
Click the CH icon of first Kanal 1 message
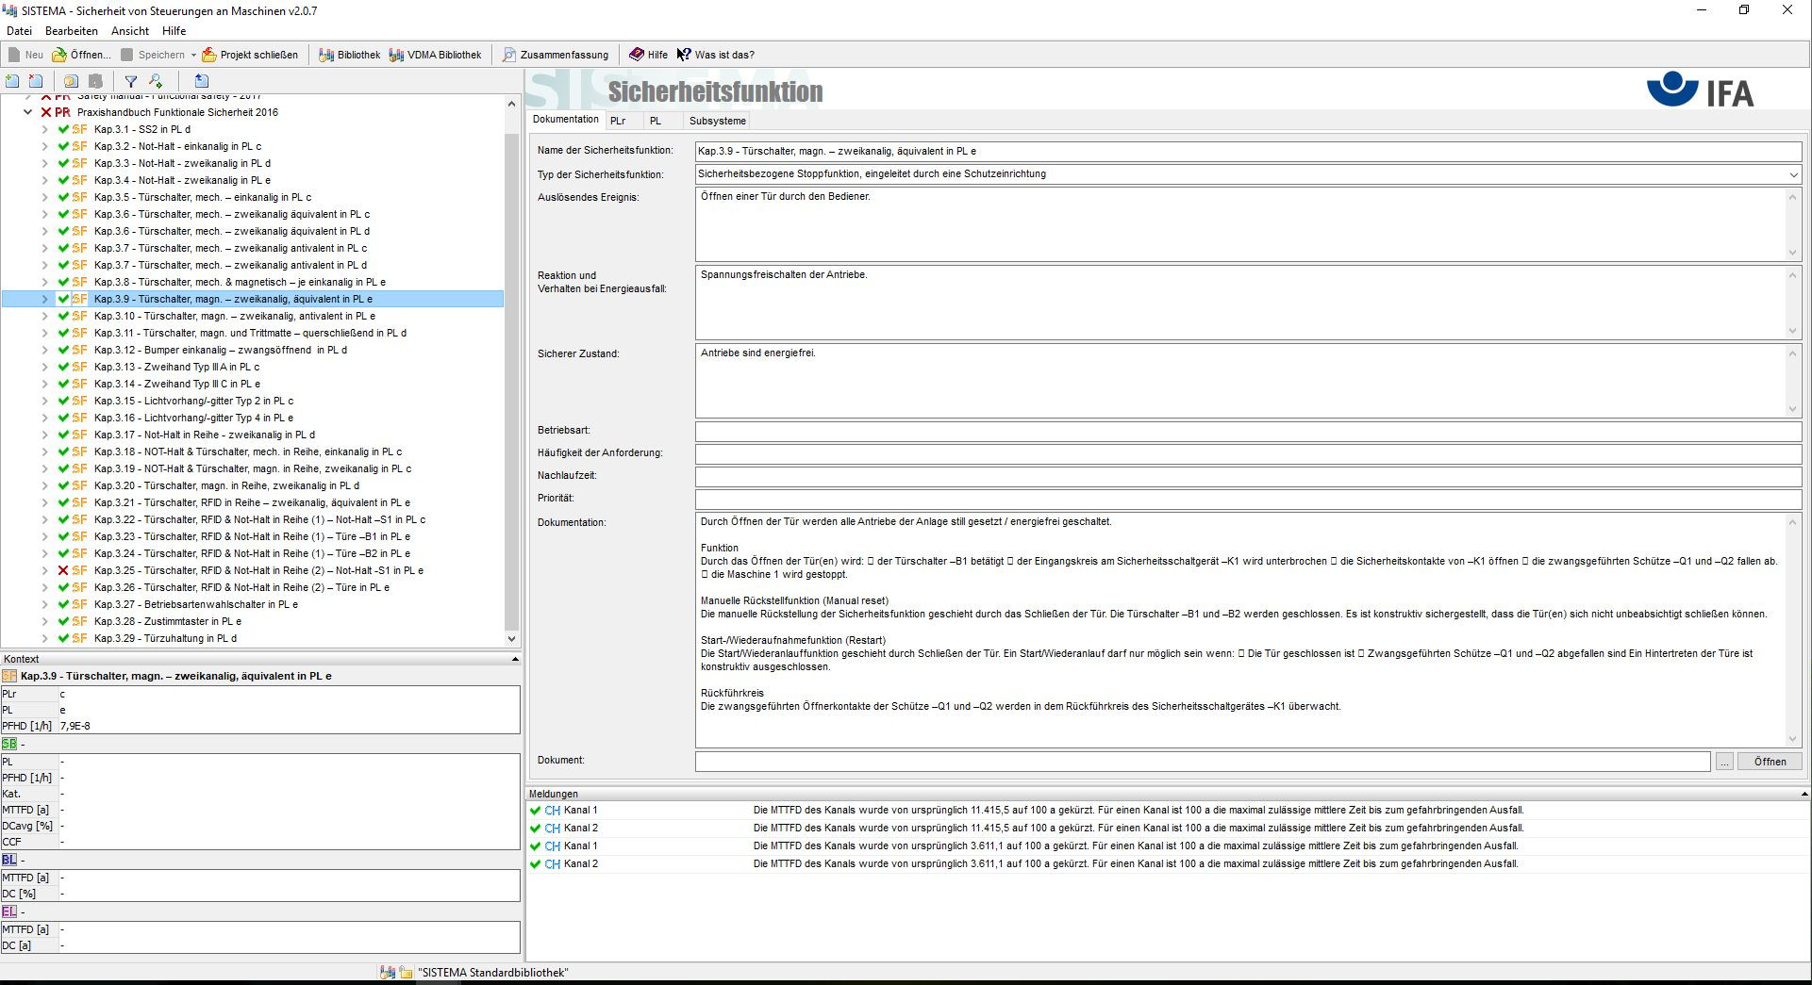552,811
